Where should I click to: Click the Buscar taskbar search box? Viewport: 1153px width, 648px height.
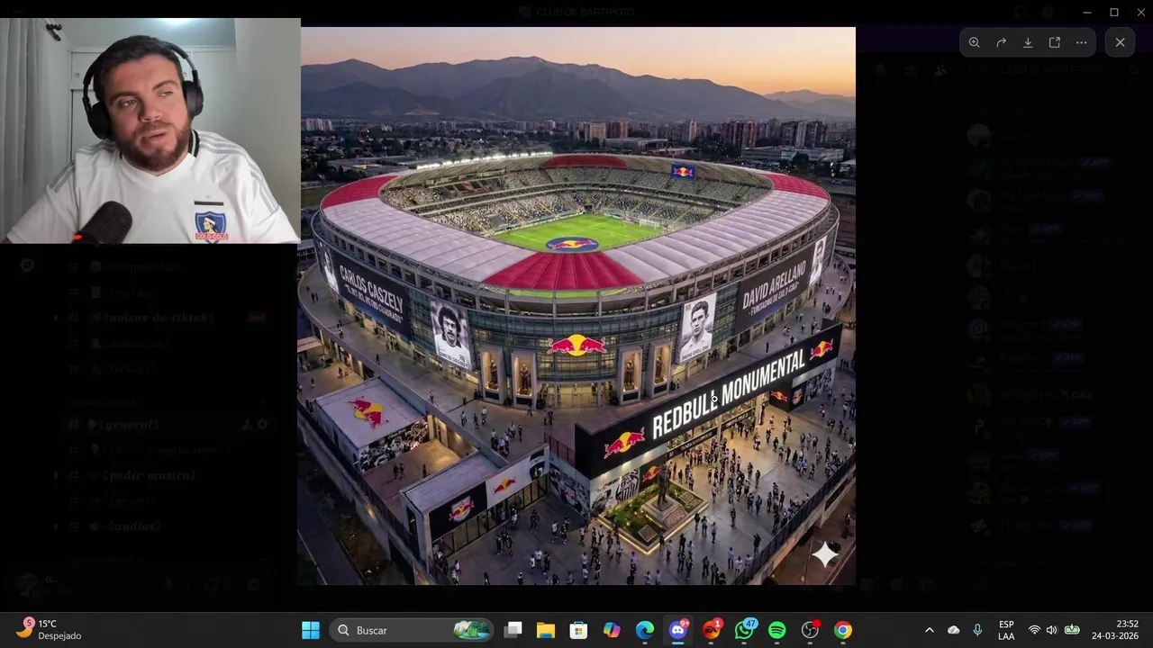click(413, 630)
